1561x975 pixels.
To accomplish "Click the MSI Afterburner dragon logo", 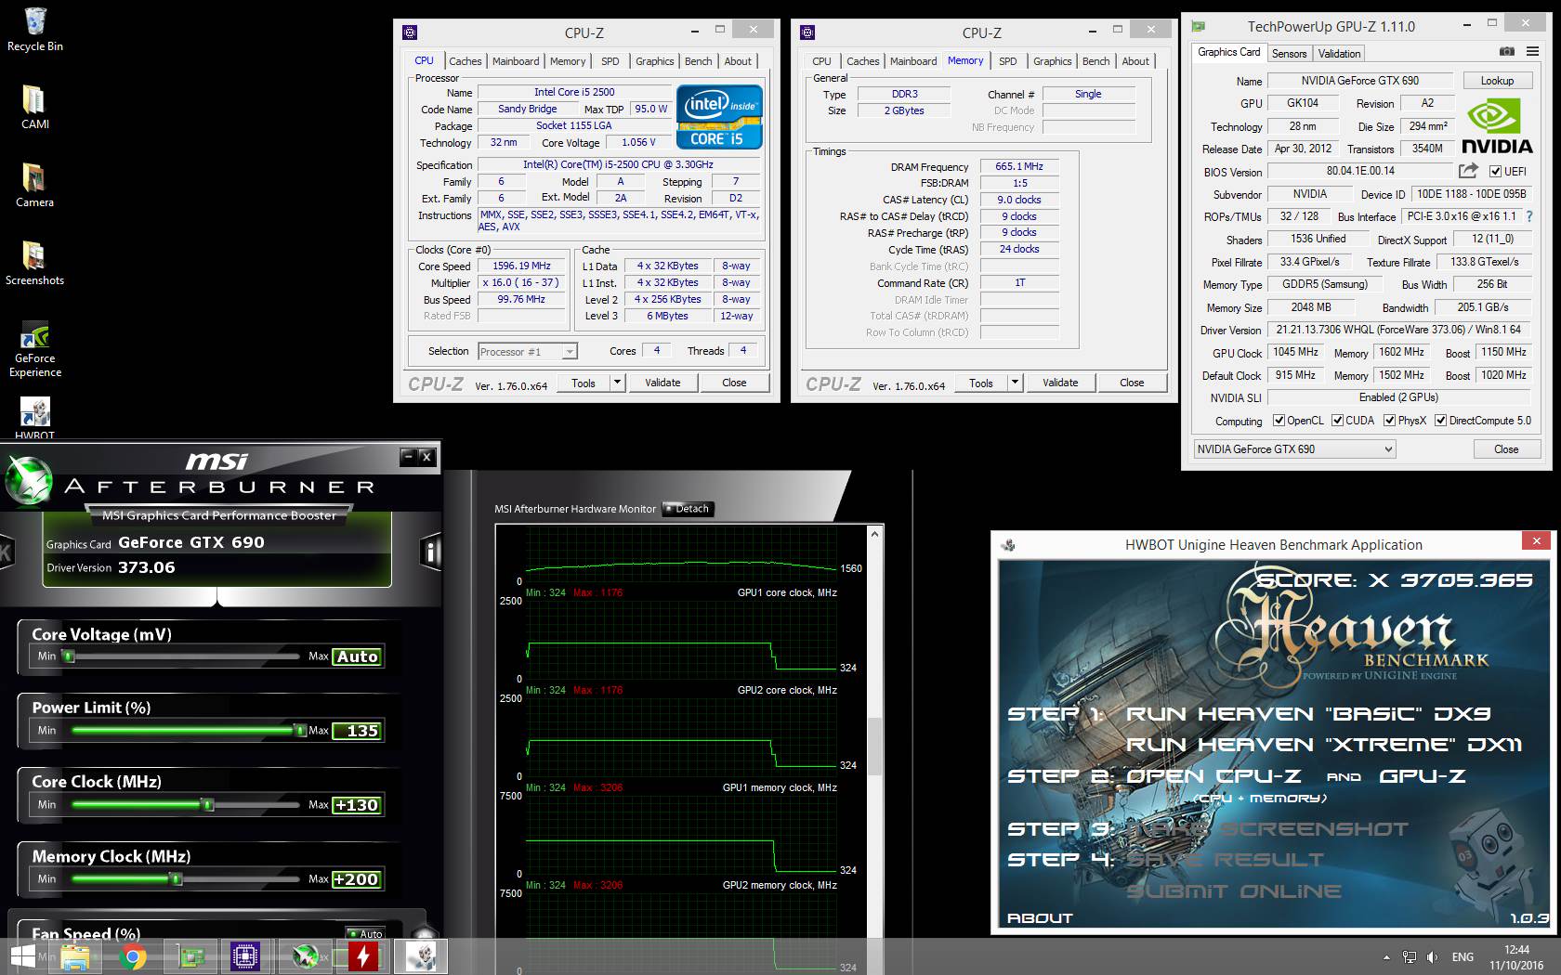I will coord(29,483).
